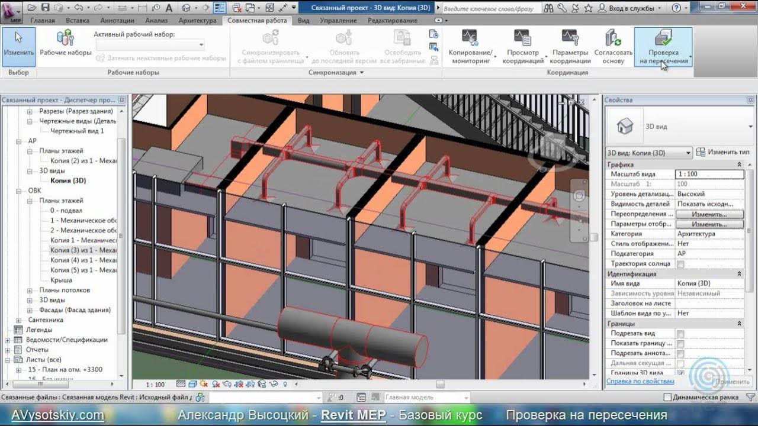The image size is (758, 426).
Task: Select Крыша plan in Project Browser
Action: click(61, 280)
